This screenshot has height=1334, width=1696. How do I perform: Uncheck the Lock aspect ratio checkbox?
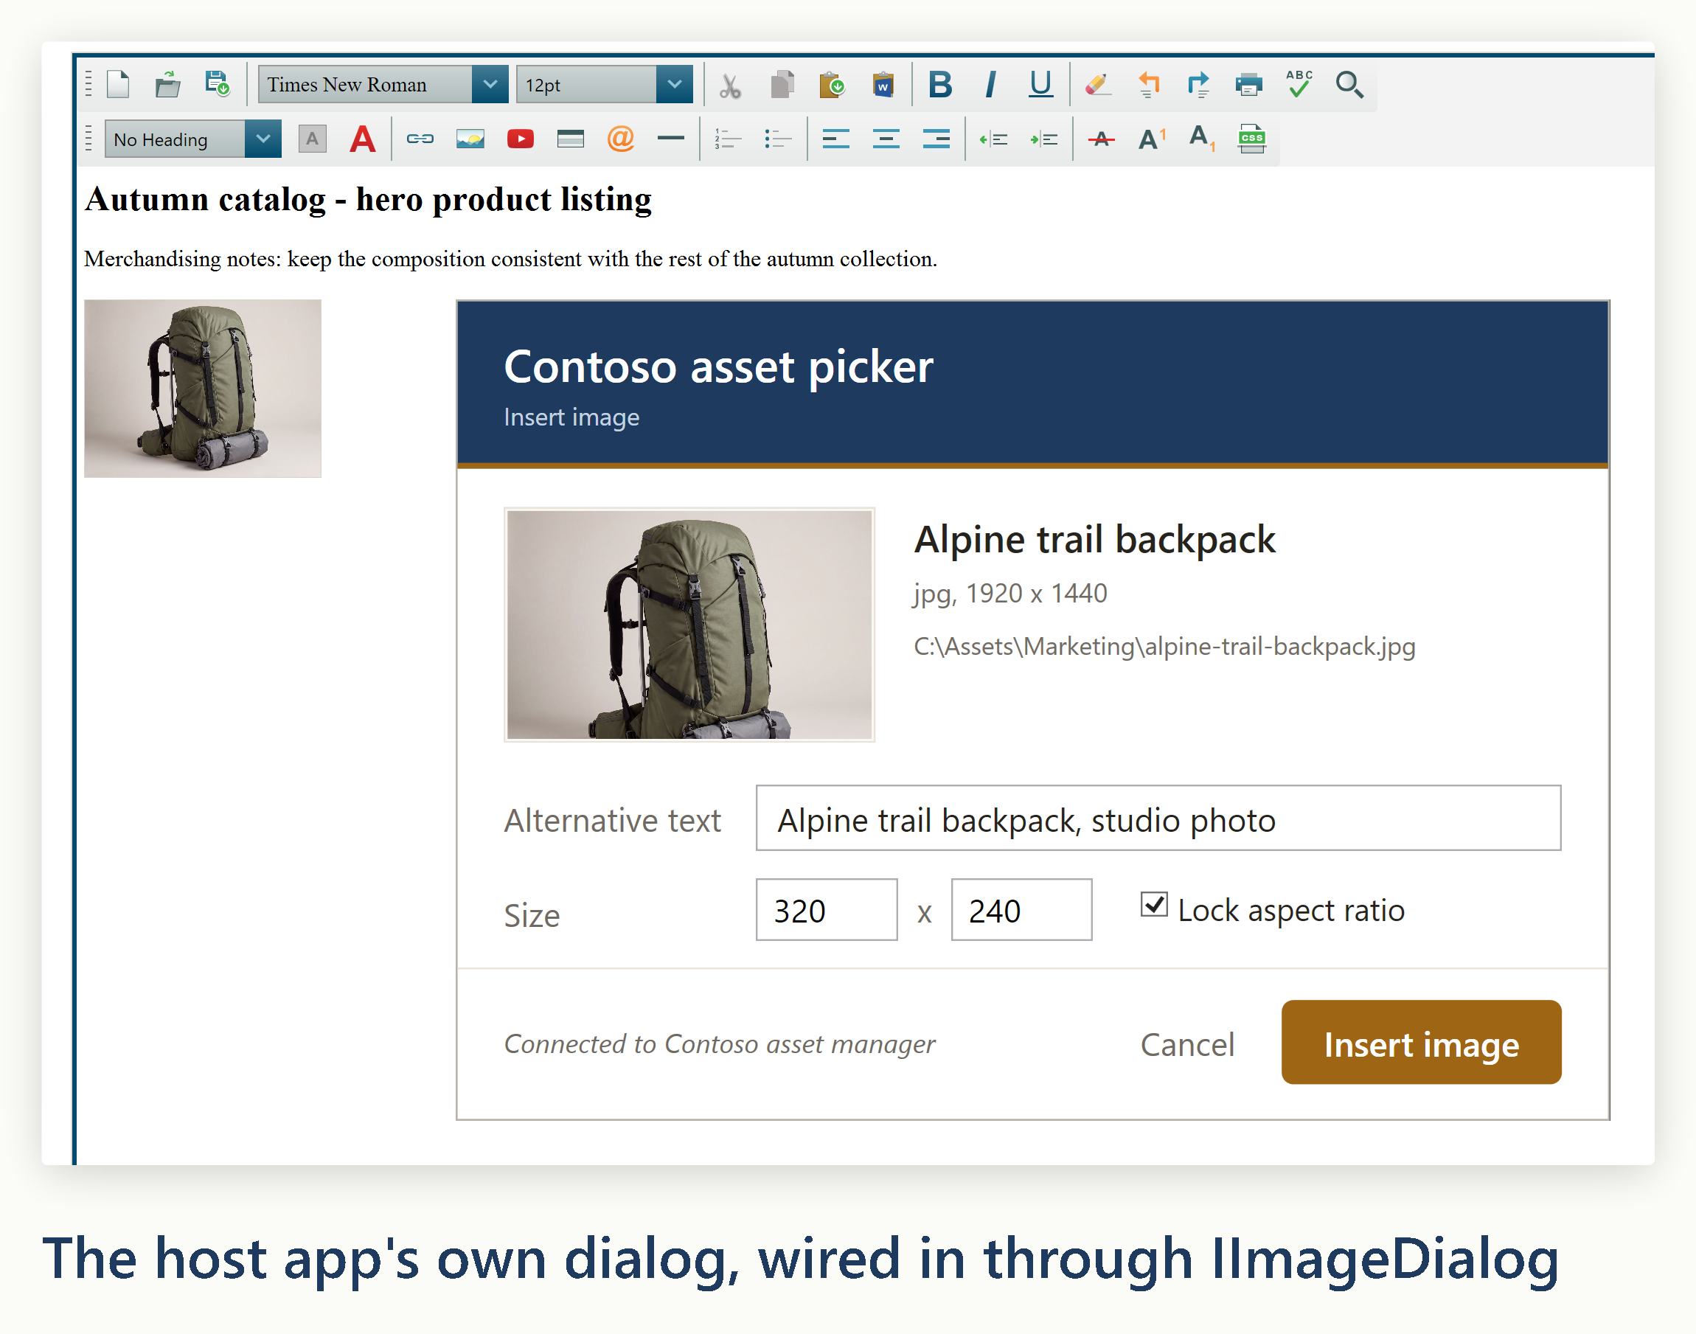point(1154,906)
